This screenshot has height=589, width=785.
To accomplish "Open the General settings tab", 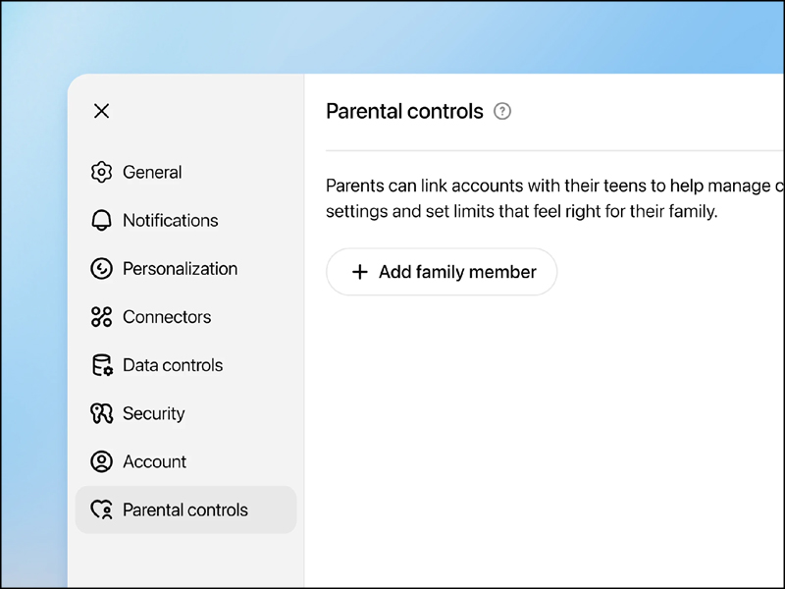I will coord(152,172).
